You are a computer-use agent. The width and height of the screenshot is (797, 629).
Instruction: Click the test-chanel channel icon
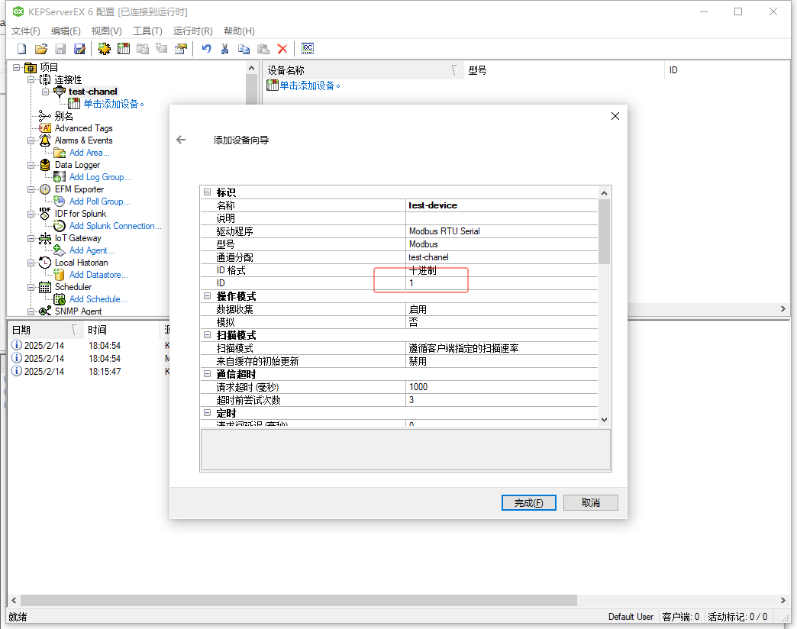[60, 92]
